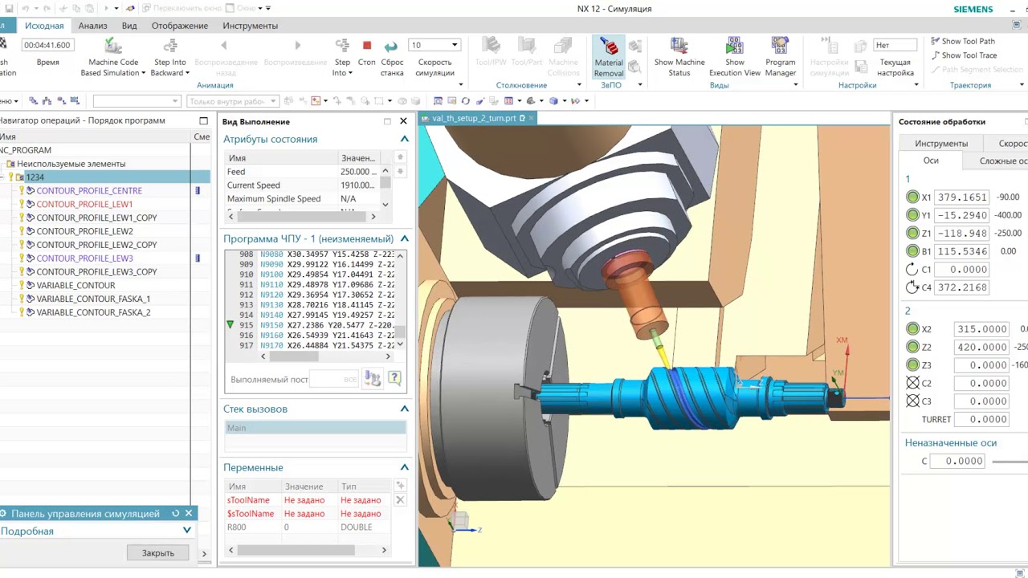Click the Закрыть button

pyautogui.click(x=158, y=552)
